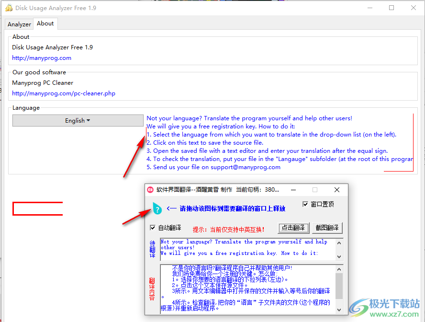Click the "Not your language?" instruction text

point(249,118)
